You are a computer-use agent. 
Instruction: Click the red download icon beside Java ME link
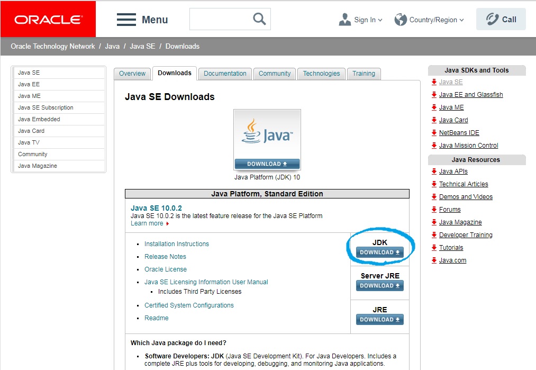tap(434, 107)
